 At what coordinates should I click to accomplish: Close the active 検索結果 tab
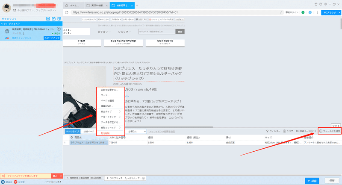(132, 6)
